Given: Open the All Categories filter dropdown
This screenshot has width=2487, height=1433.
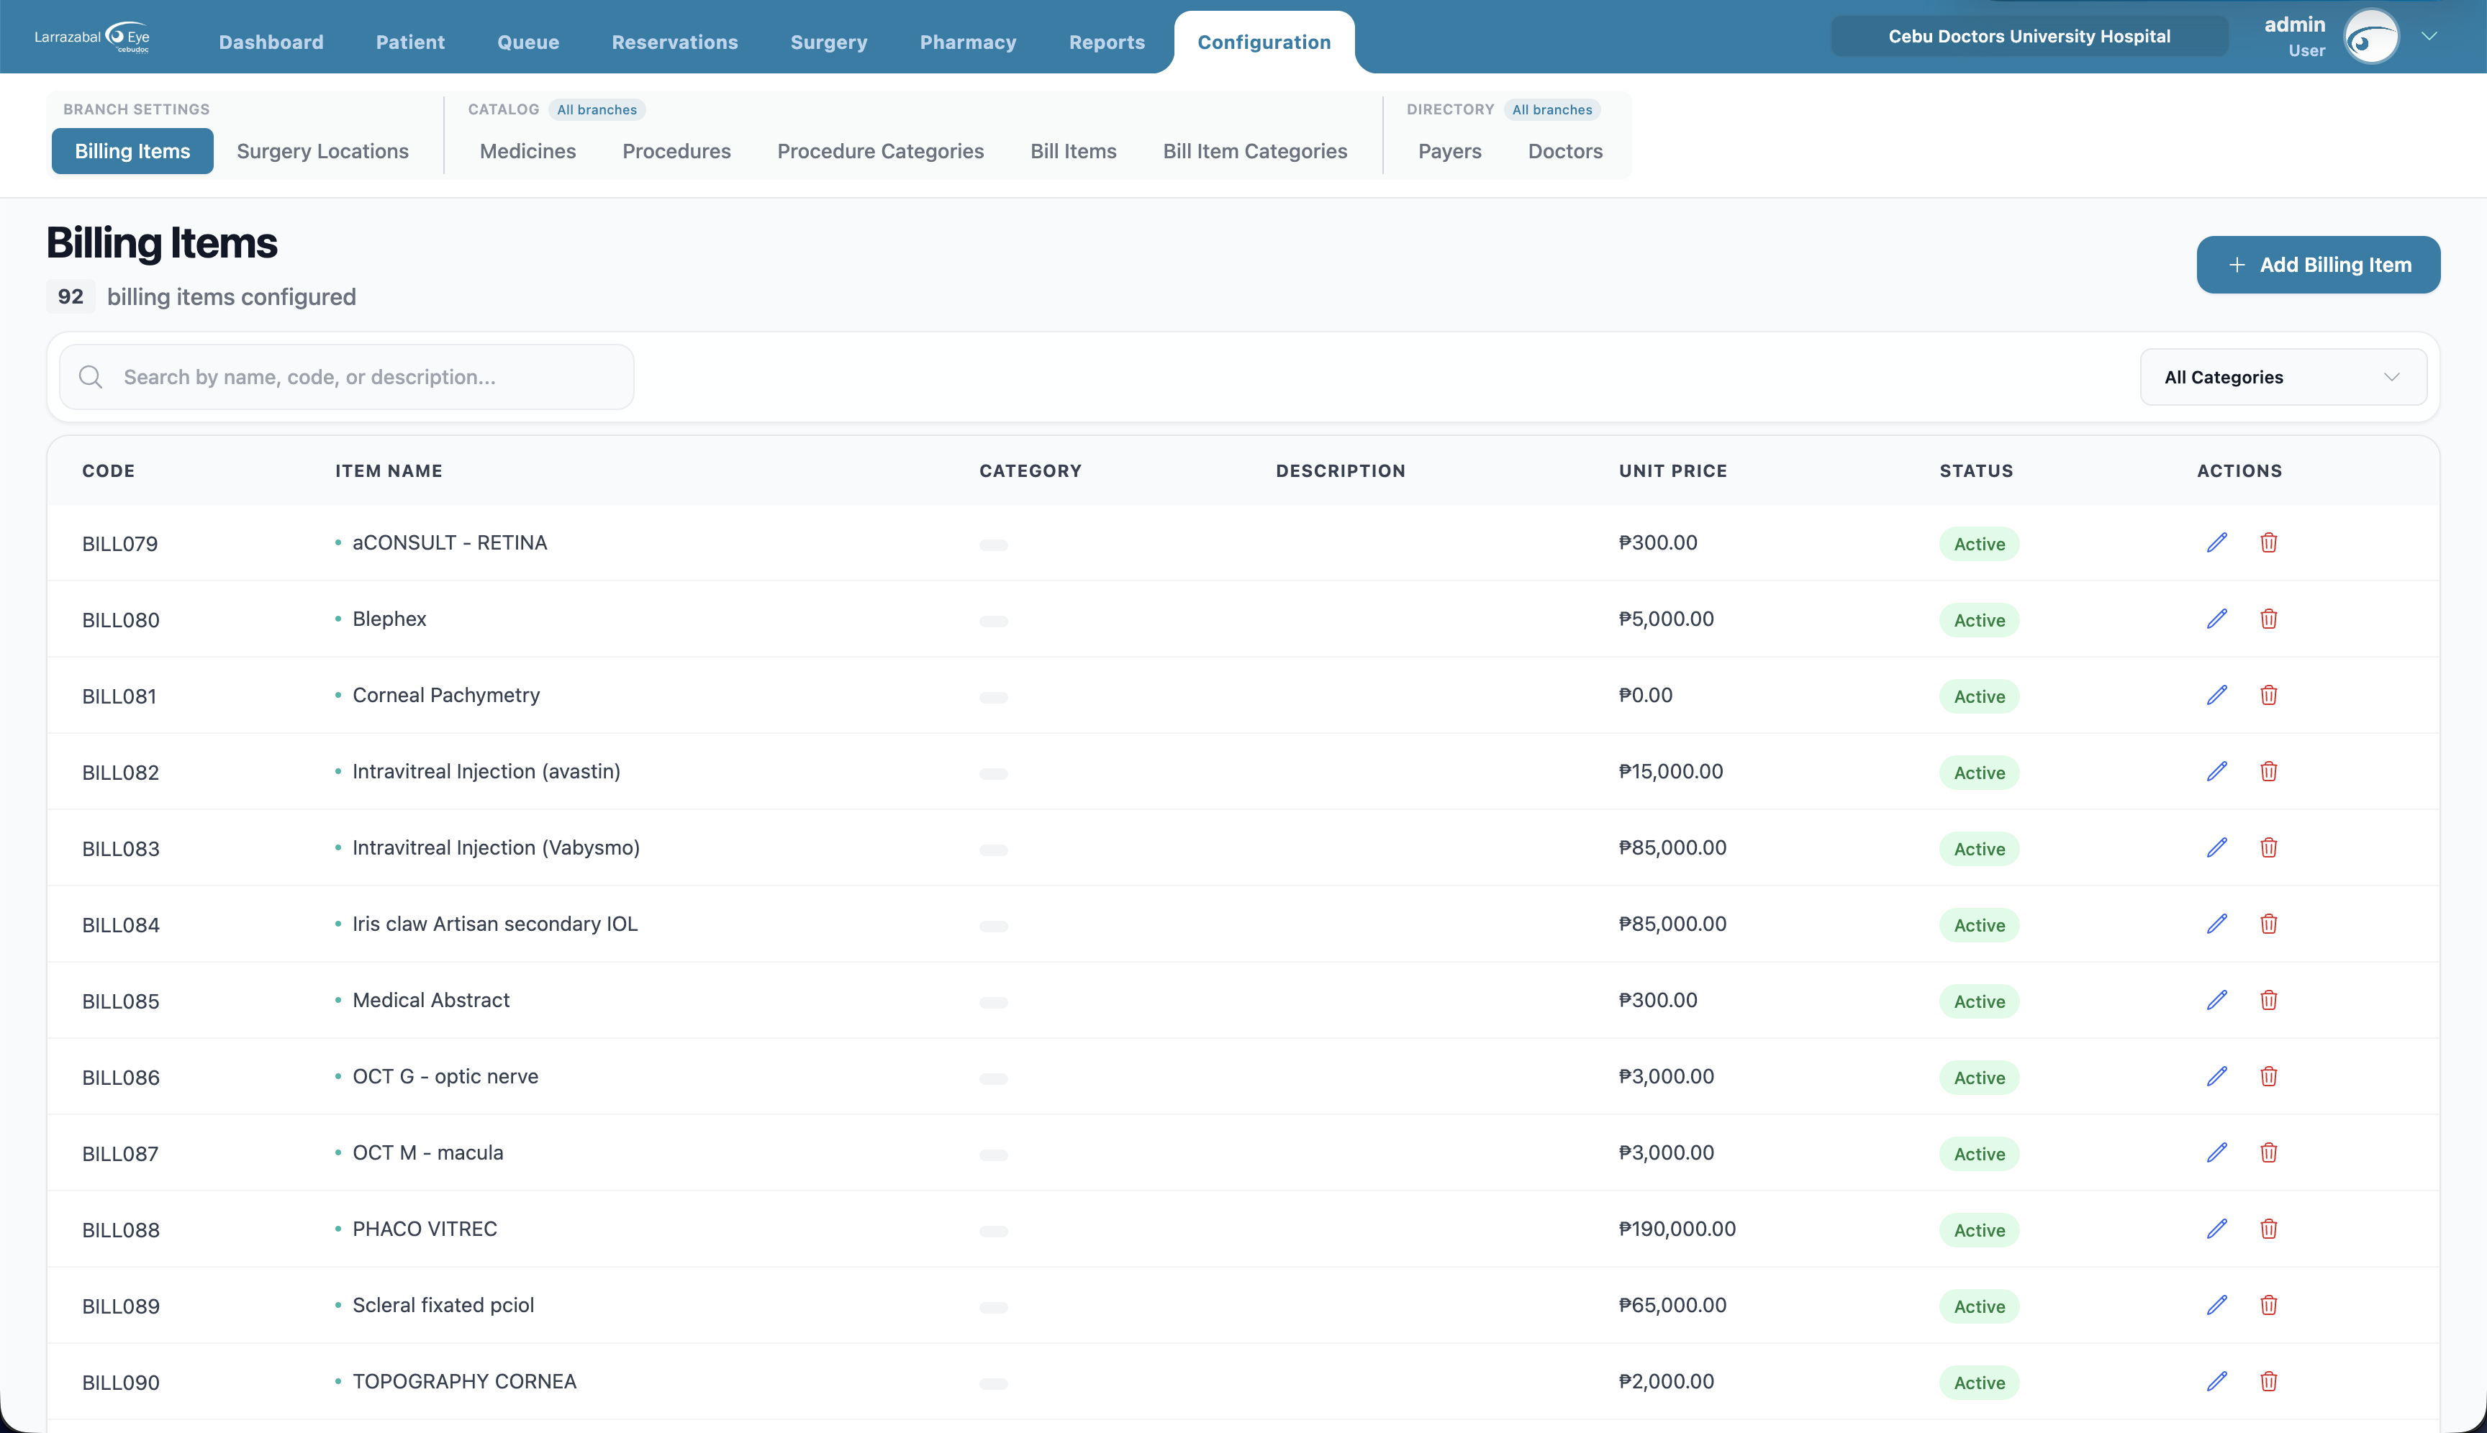Looking at the screenshot, I should point(2282,377).
